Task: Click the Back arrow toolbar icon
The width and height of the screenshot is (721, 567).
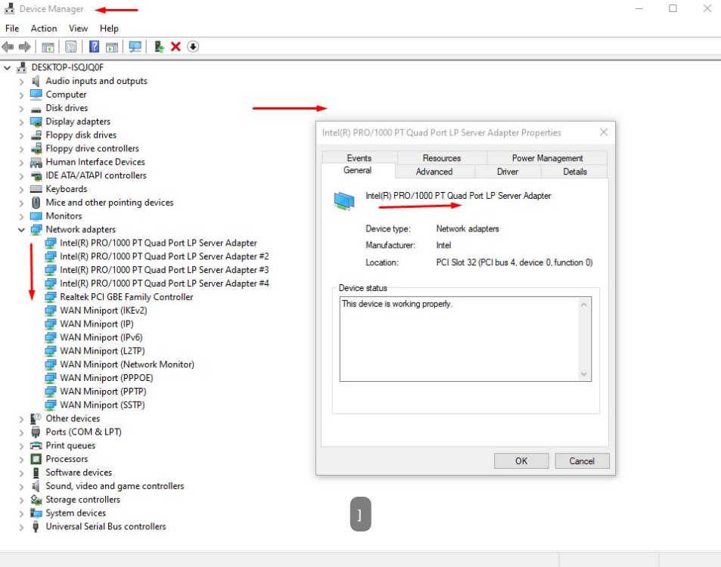Action: pyautogui.click(x=8, y=47)
